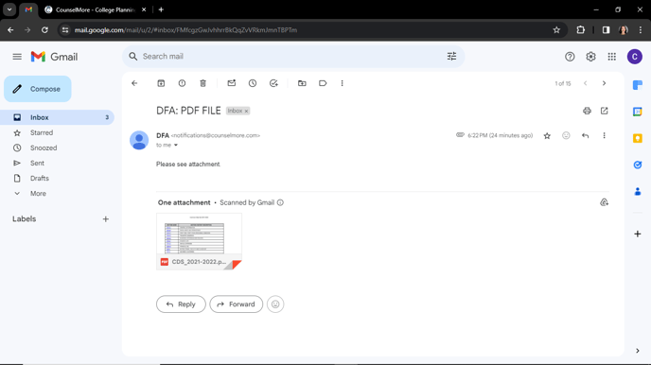Expand recipient details next to 'to me'
The width and height of the screenshot is (651, 365).
(x=176, y=146)
